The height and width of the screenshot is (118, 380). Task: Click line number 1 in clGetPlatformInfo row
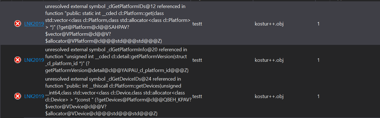(318, 60)
